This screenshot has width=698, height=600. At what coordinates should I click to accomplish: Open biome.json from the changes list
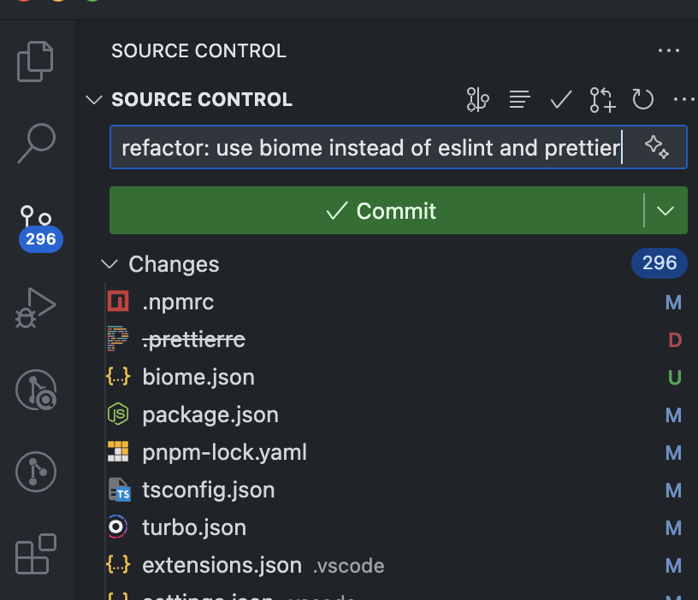pyautogui.click(x=198, y=377)
